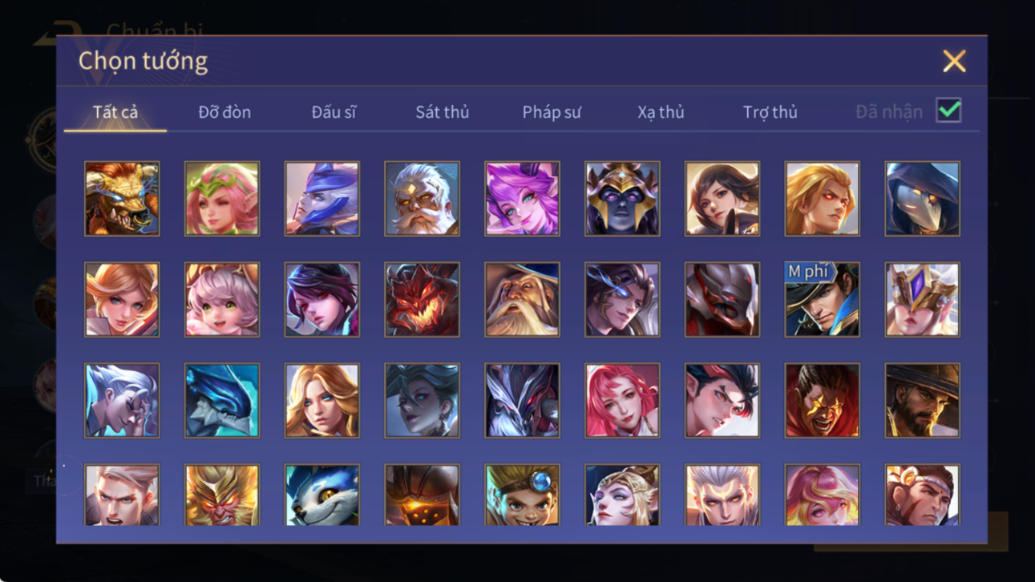Select the orange lion beast hero portrait
Image resolution: width=1035 pixels, height=582 pixels.
coord(122,199)
